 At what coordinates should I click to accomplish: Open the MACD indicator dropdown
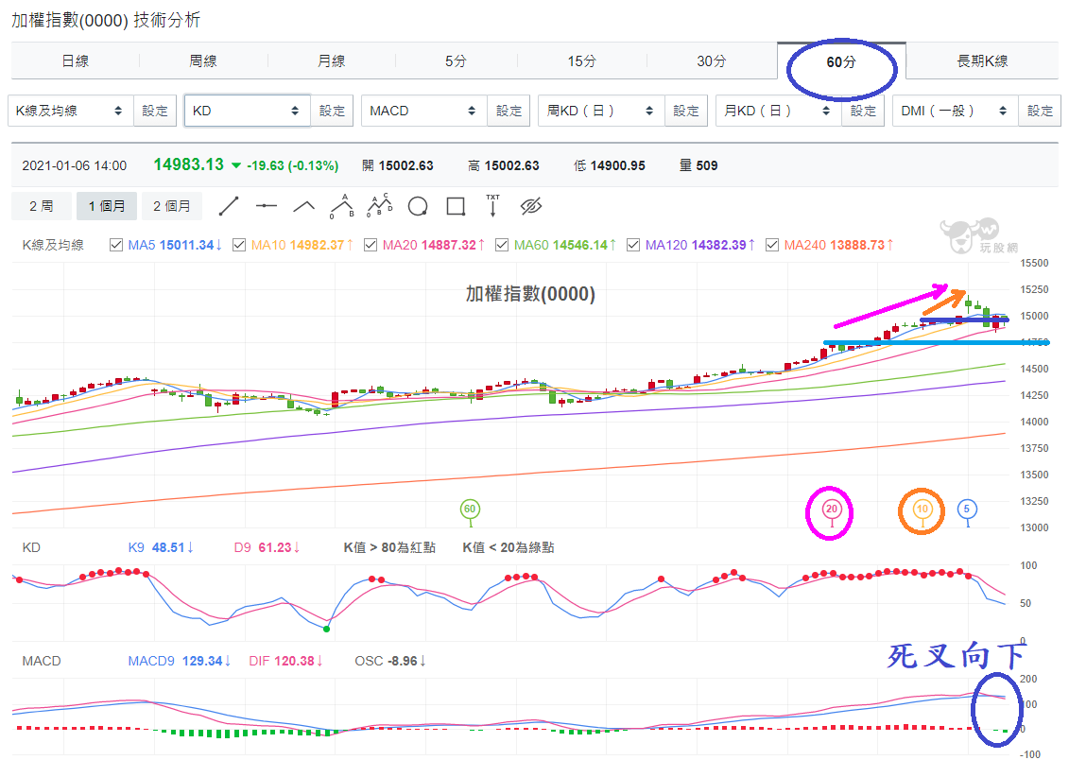[424, 111]
